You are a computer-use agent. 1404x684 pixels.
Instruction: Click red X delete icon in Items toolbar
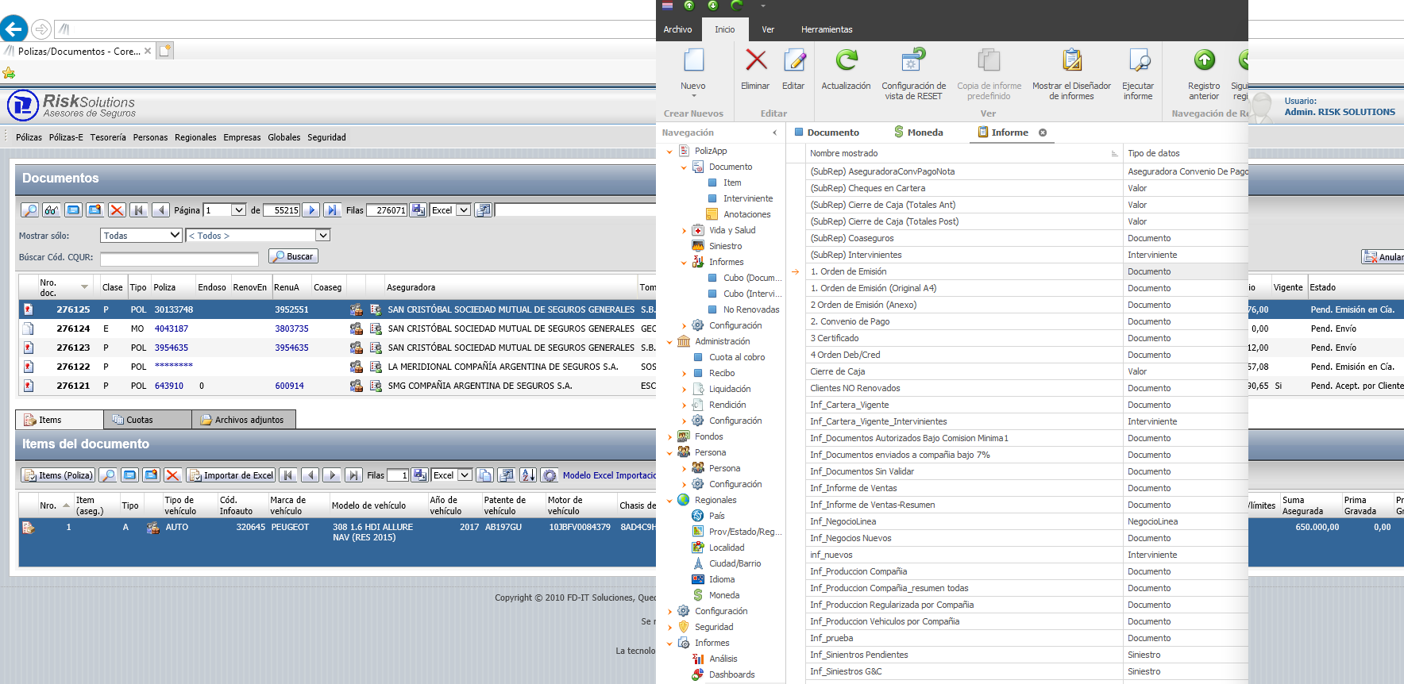[172, 475]
